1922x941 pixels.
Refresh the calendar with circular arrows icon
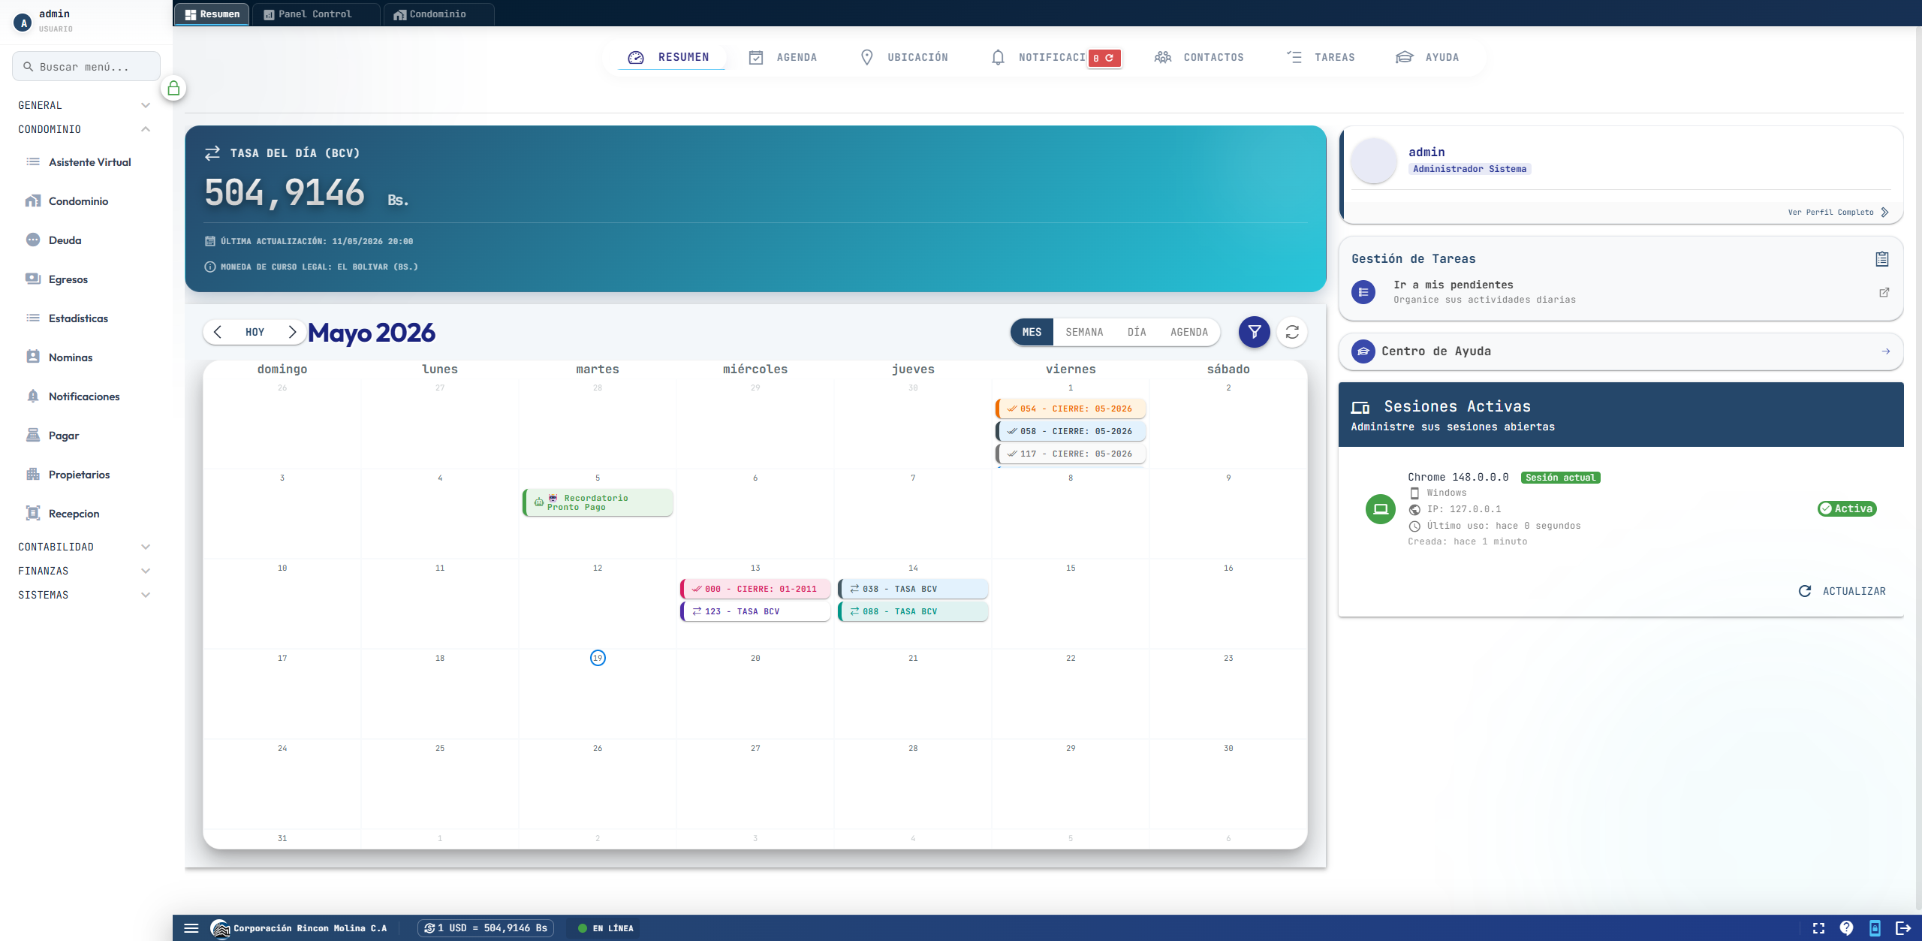(x=1292, y=332)
